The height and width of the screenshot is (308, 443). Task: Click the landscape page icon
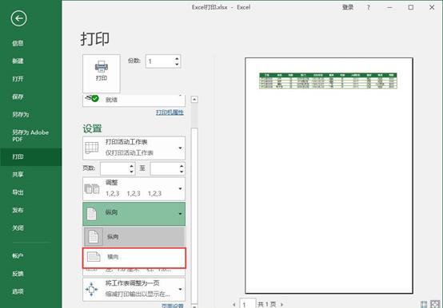tap(94, 257)
